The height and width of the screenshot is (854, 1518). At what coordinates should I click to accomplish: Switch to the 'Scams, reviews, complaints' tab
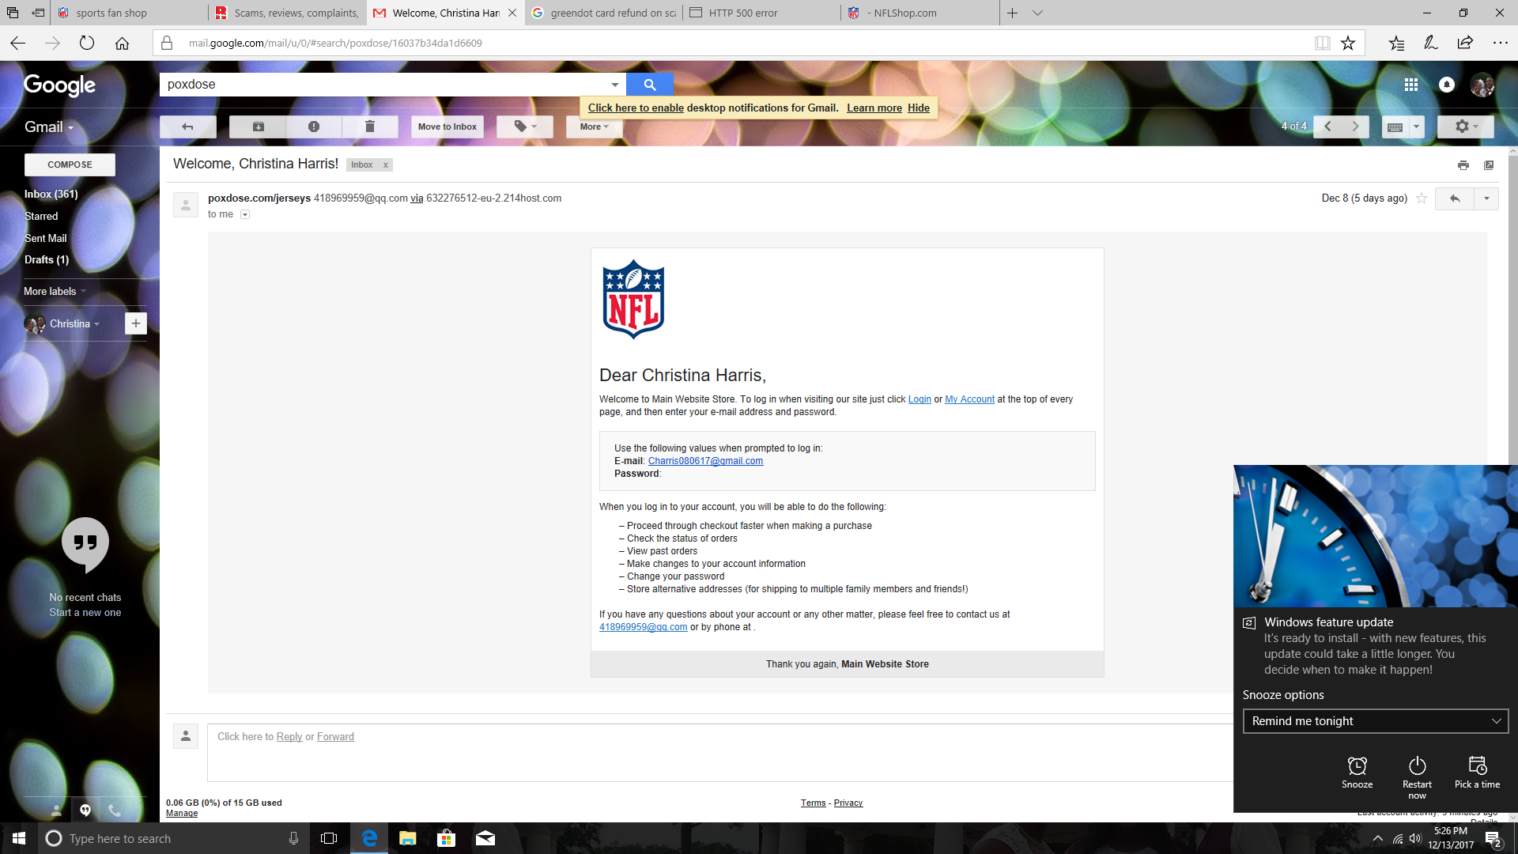288,13
